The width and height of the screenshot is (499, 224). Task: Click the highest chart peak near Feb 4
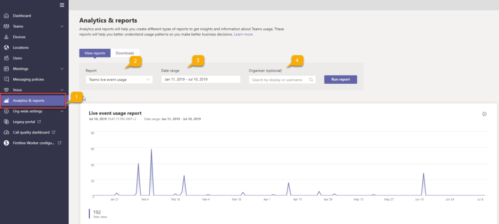[x=151, y=149]
